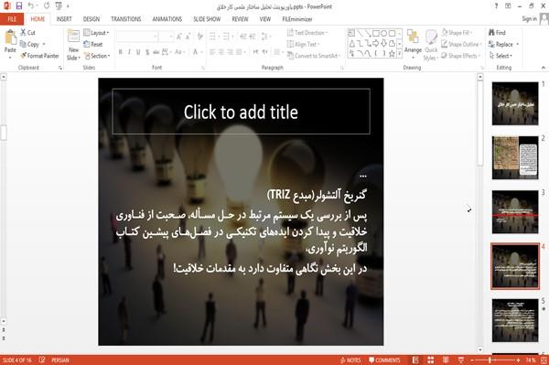Click the Redo icon in title bar
549x365 pixels.
tap(47, 5)
